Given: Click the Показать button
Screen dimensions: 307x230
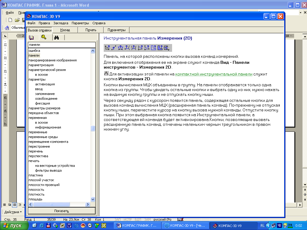Looking at the screenshot, I should (x=62, y=211).
